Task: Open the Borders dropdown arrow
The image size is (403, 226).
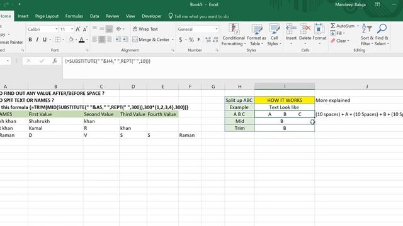Action: (63, 40)
